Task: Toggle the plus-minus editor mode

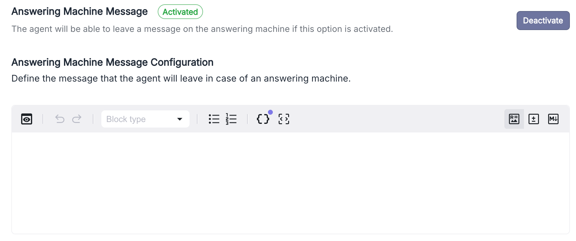Action: [x=534, y=119]
